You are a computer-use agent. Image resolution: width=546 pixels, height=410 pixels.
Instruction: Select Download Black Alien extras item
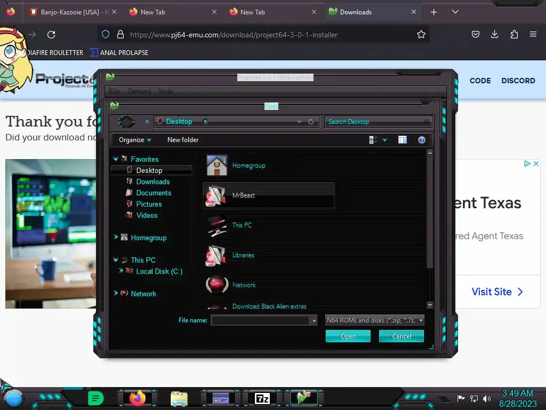269,306
